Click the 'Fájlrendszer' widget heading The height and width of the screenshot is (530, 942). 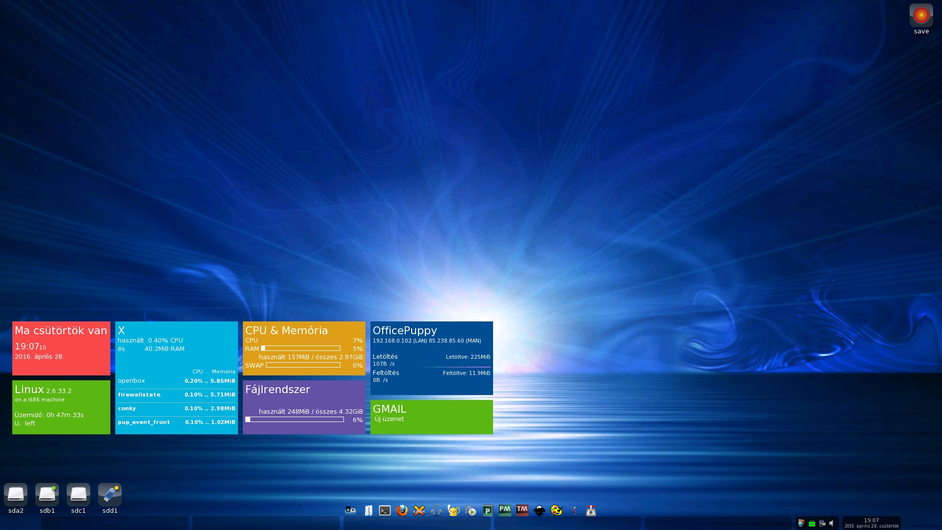pos(278,390)
